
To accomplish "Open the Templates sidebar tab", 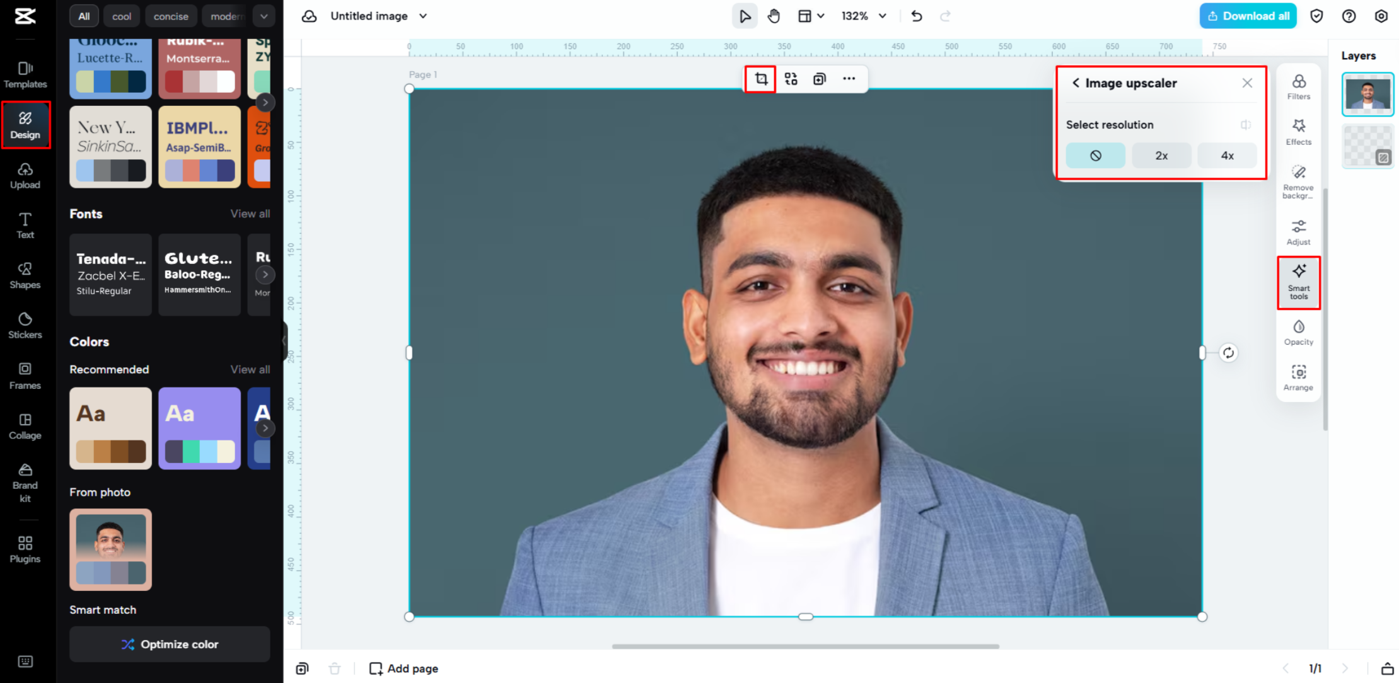I will pyautogui.click(x=25, y=74).
